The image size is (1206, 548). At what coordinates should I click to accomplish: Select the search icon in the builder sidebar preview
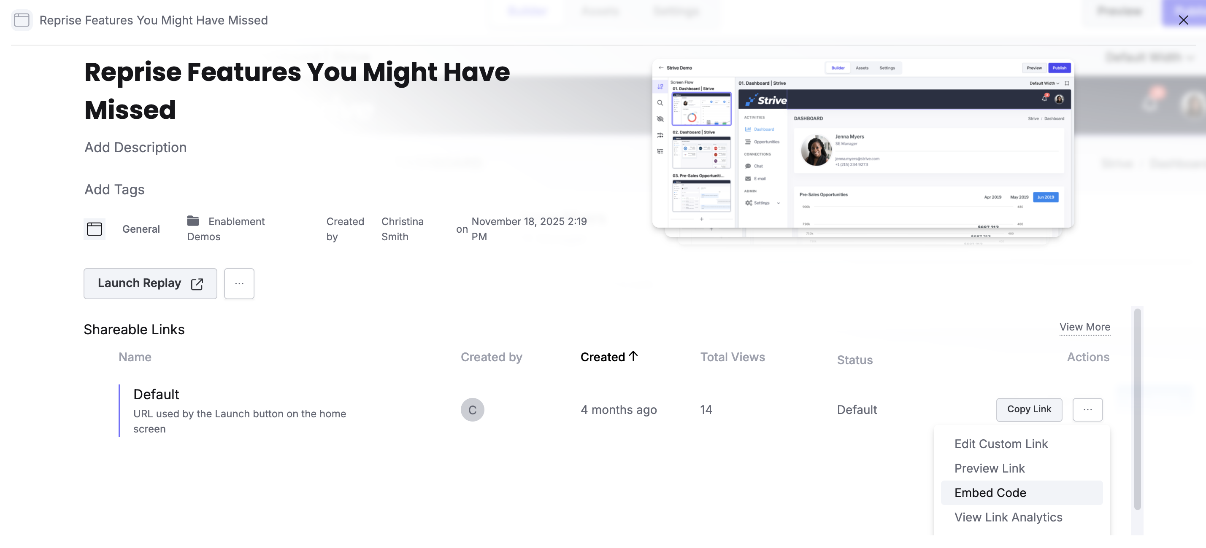(x=660, y=103)
